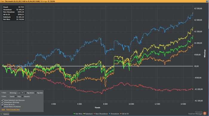Viewport: 209px width, 116px height.
Task: Click the Print Friendly Save link
Action: click(13, 110)
